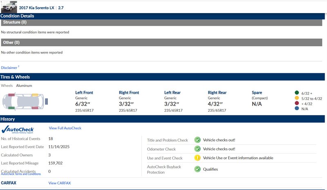
Task: Click green checkmark beside Odometer Check
Action: click(x=197, y=149)
